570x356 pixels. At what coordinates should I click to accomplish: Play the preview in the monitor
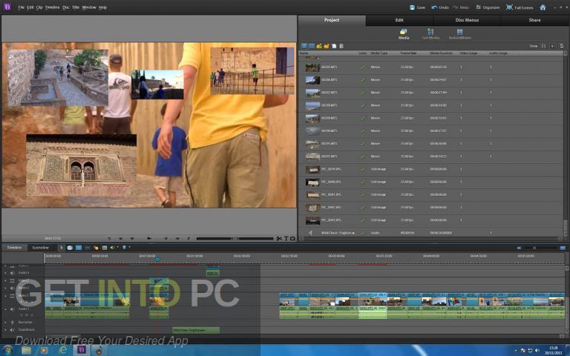click(x=149, y=239)
